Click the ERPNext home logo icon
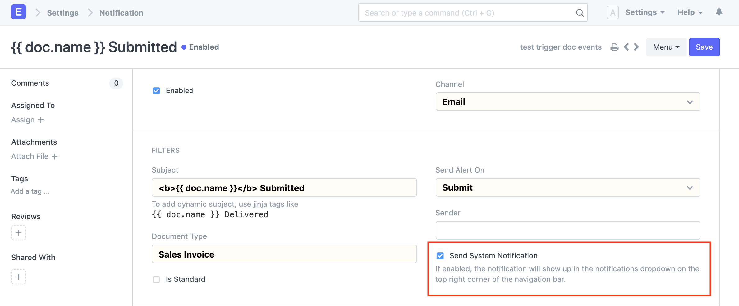 (x=19, y=12)
